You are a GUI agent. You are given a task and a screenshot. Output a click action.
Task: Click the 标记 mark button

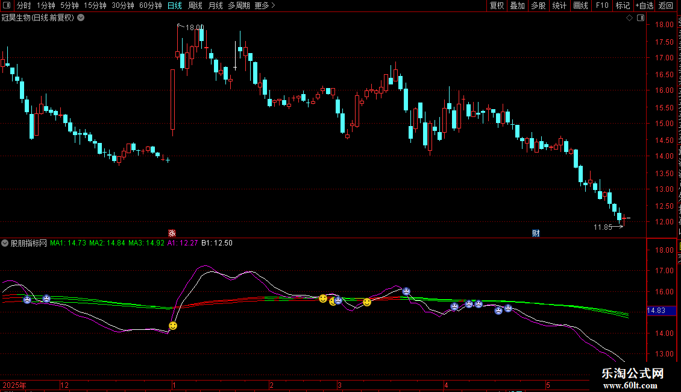pos(623,5)
